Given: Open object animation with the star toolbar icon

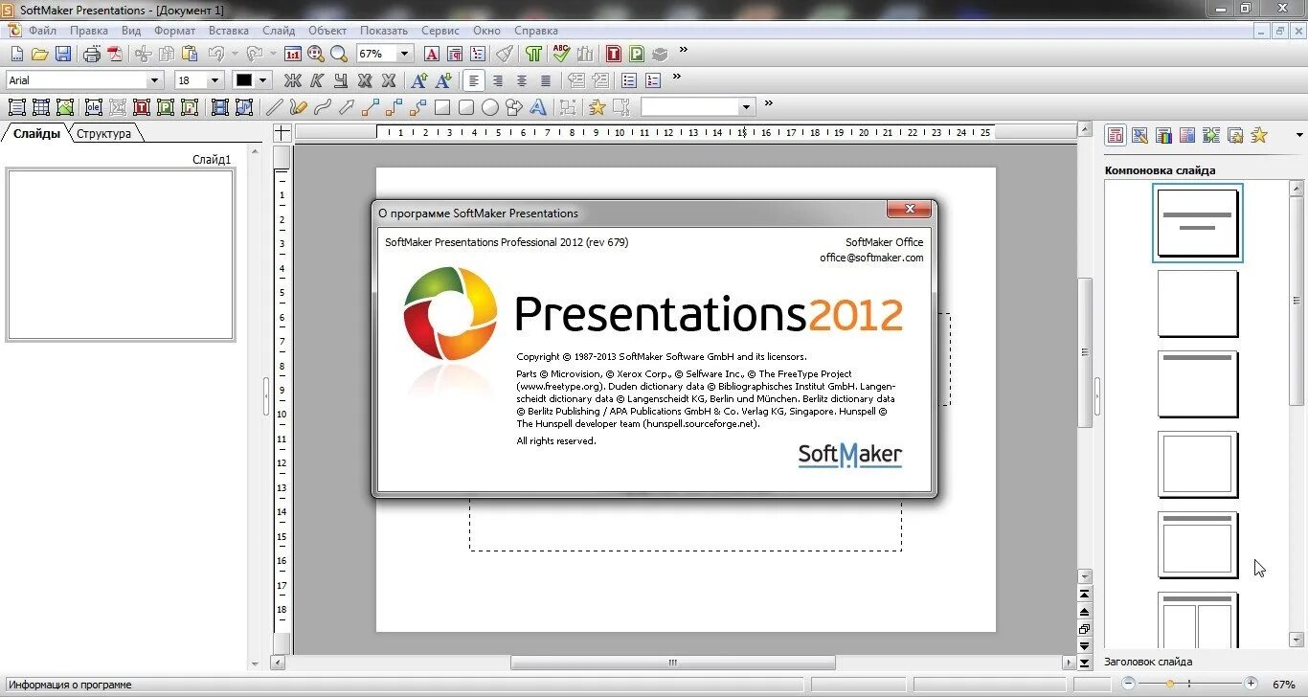Looking at the screenshot, I should [598, 107].
